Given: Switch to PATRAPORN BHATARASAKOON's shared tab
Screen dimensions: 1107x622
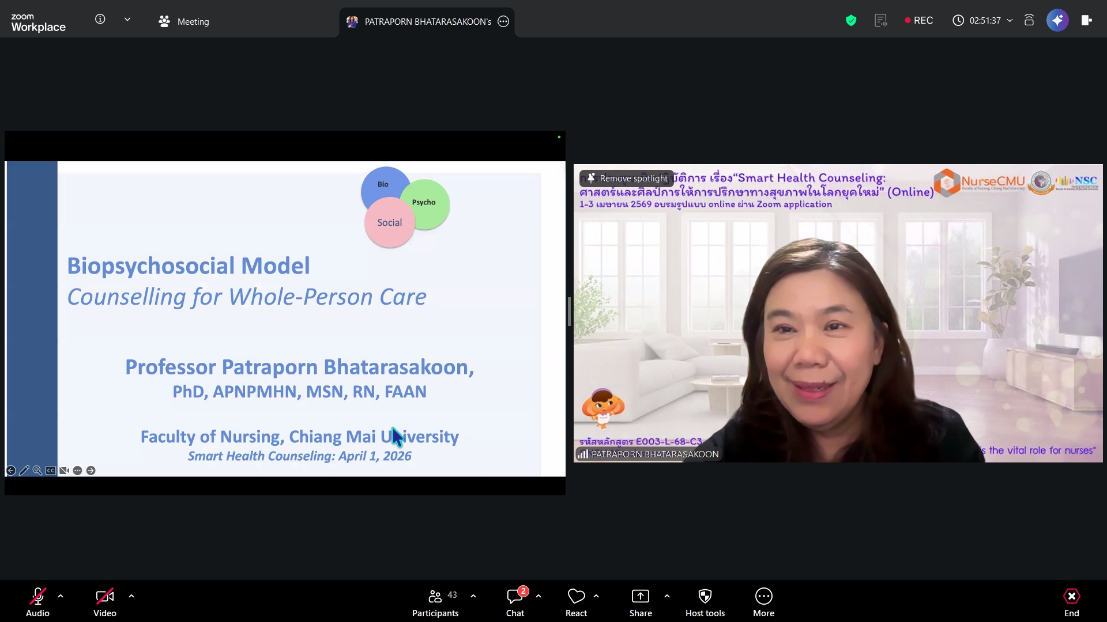Looking at the screenshot, I should click(427, 22).
